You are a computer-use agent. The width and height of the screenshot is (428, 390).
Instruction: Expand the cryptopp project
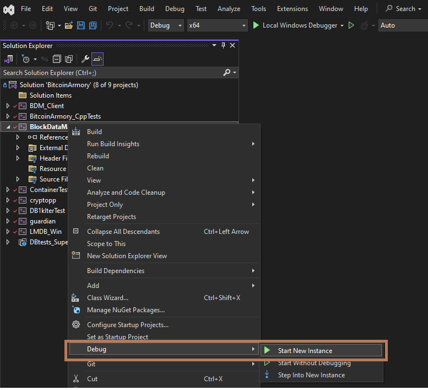click(x=8, y=200)
